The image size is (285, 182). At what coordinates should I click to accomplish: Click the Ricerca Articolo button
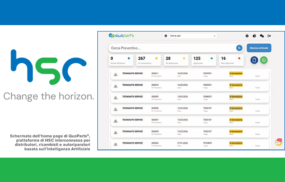tap(259, 48)
